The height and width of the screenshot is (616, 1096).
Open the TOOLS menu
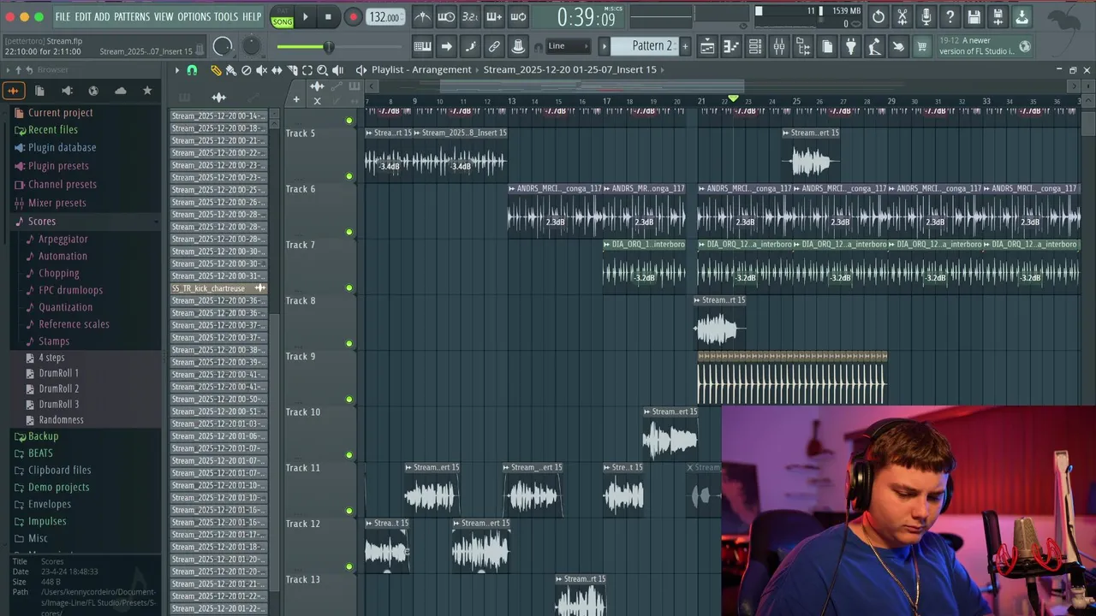[226, 17]
